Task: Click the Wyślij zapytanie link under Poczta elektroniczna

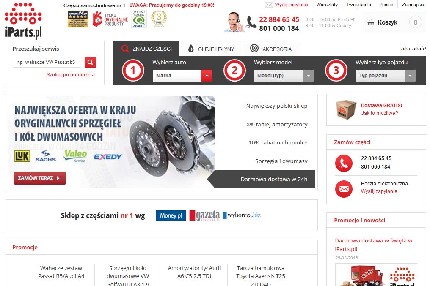Action: (x=379, y=191)
